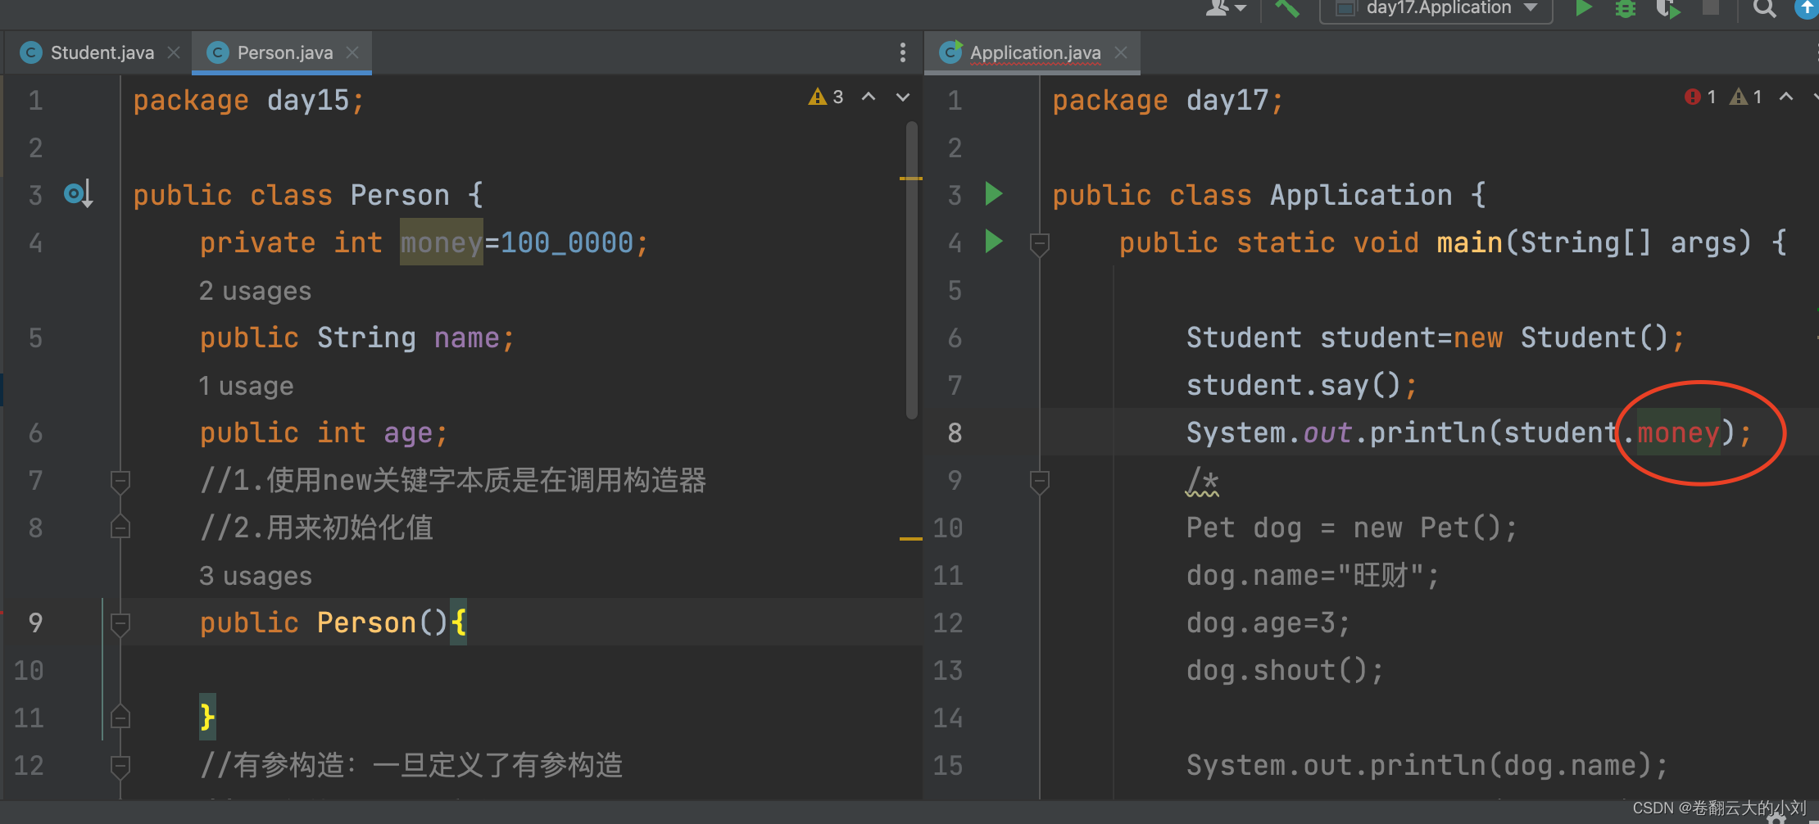Click the blue update arrow icon
Image resolution: width=1819 pixels, height=824 pixels.
pyautogui.click(x=1808, y=8)
